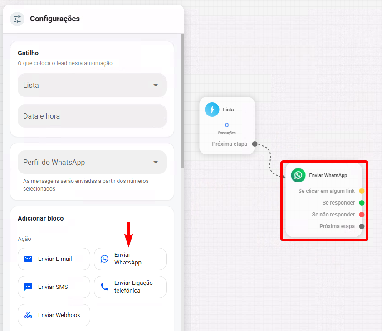
Task: Click green connector dot for Se responder
Action: point(362,203)
